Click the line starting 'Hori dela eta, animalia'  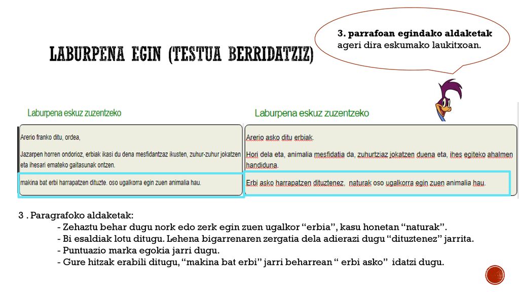click(x=379, y=155)
